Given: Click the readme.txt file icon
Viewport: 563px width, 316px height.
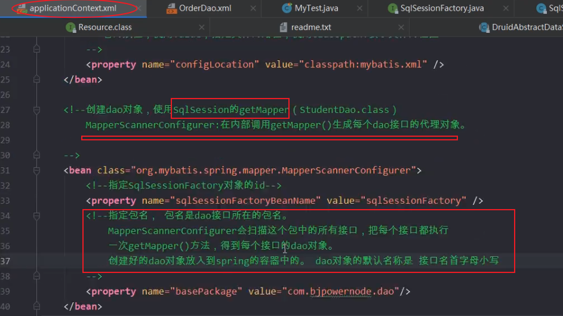Looking at the screenshot, I should coord(284,27).
